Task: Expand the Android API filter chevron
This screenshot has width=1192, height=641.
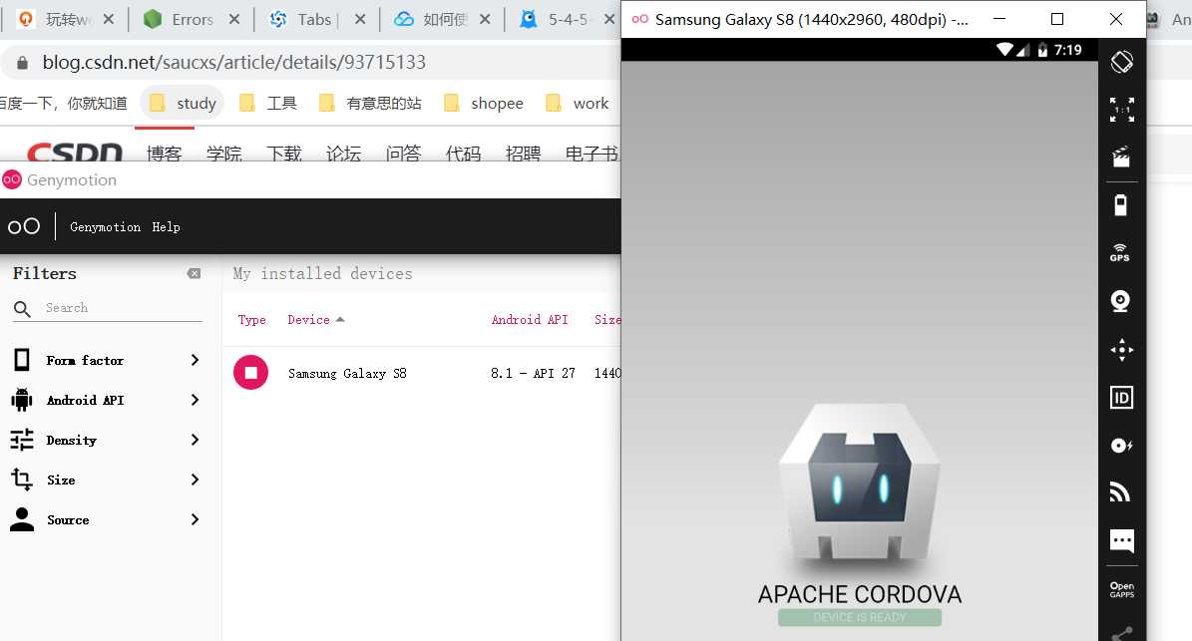Action: coord(195,400)
